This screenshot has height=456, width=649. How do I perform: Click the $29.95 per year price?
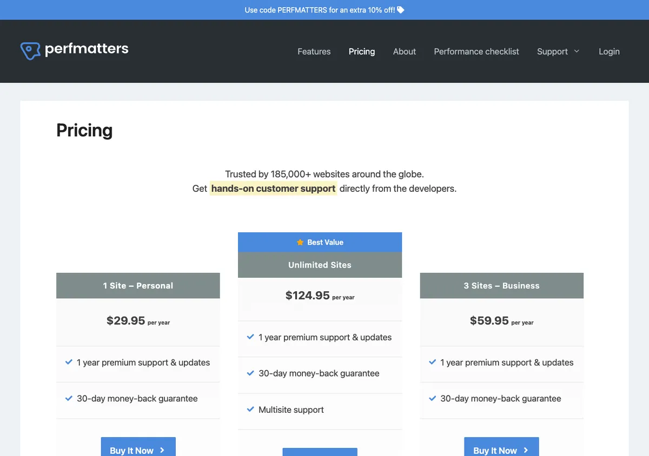pyautogui.click(x=138, y=320)
